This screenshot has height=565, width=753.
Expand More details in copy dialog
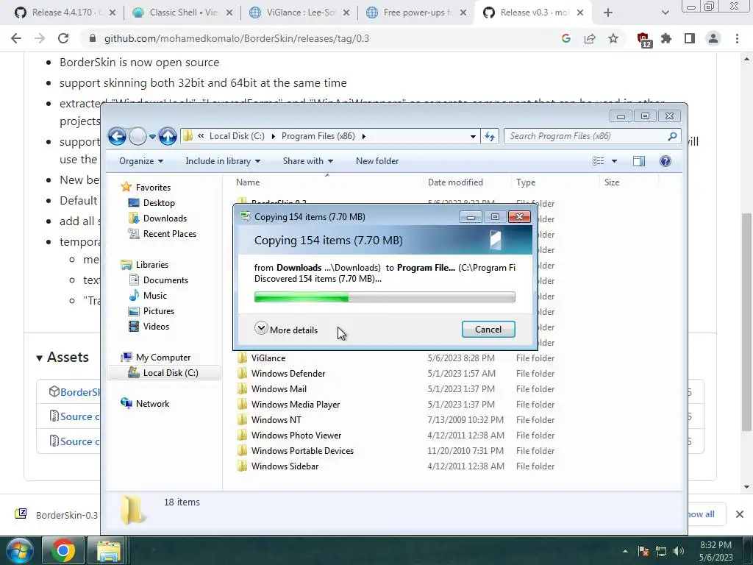tap(286, 330)
